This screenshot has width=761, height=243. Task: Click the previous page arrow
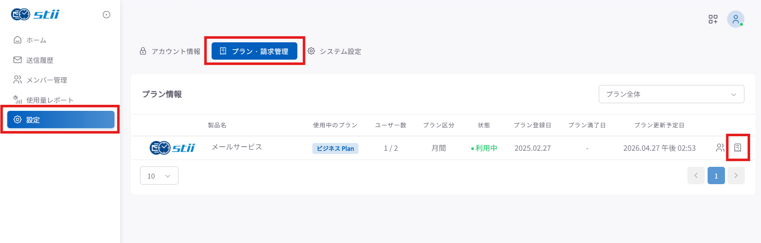click(696, 176)
